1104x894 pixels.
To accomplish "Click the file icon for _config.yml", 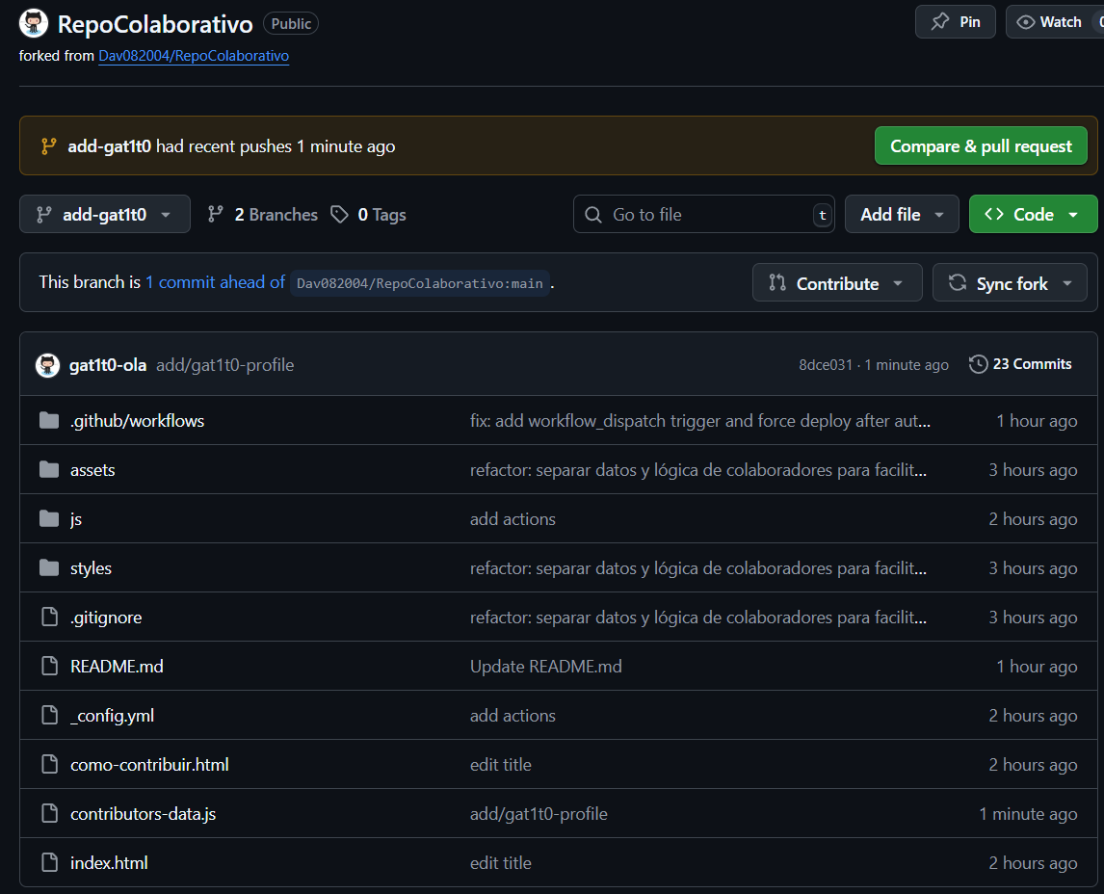I will point(49,715).
